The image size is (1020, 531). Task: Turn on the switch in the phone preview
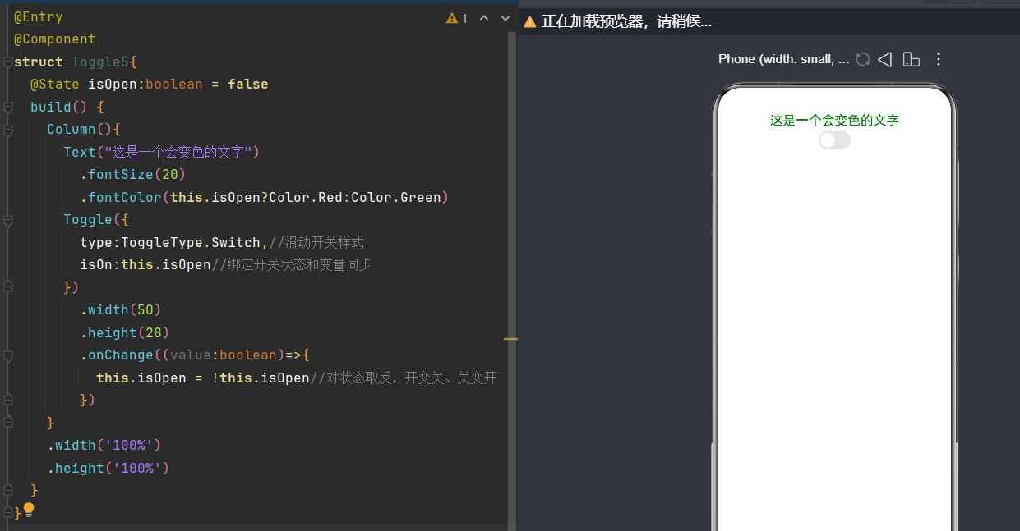(834, 140)
